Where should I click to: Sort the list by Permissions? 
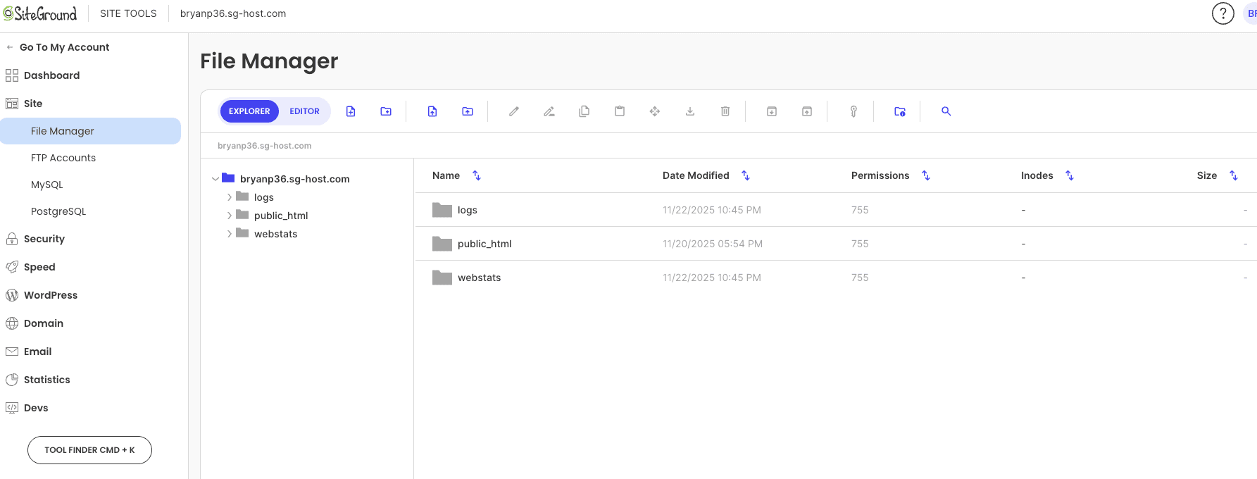[926, 175]
